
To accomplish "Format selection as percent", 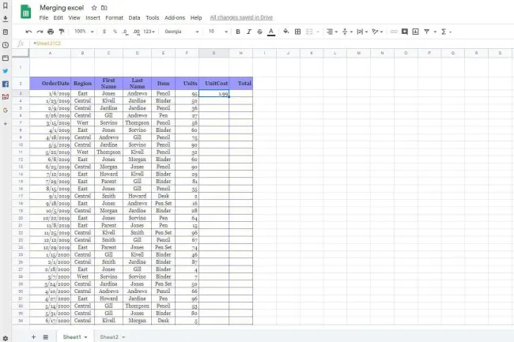I will coord(115,32).
